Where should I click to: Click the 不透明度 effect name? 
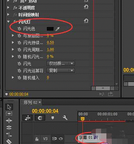tap(27, 8)
